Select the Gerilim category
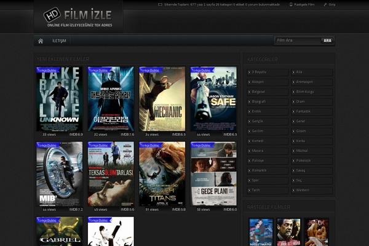The height and width of the screenshot is (246, 369). pyautogui.click(x=268, y=131)
